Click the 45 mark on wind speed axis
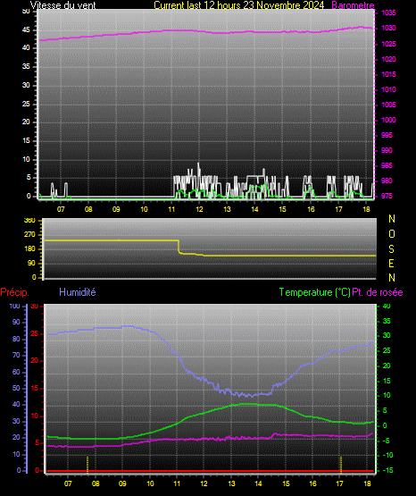The image size is (416, 496). [x=26, y=29]
